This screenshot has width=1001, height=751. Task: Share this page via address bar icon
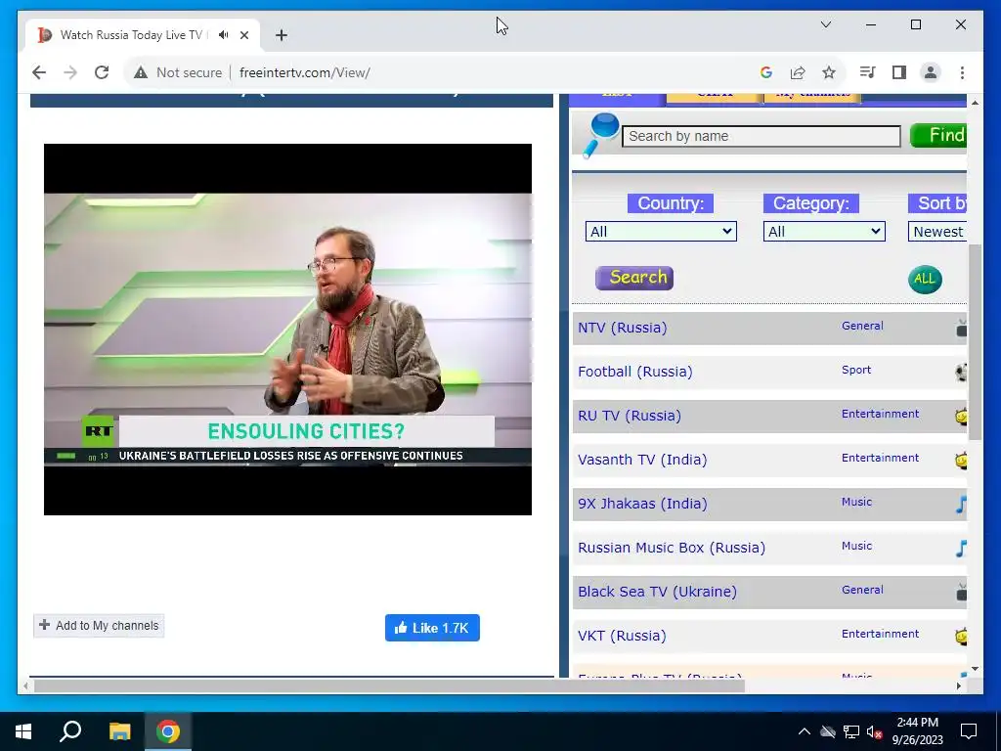[798, 72]
